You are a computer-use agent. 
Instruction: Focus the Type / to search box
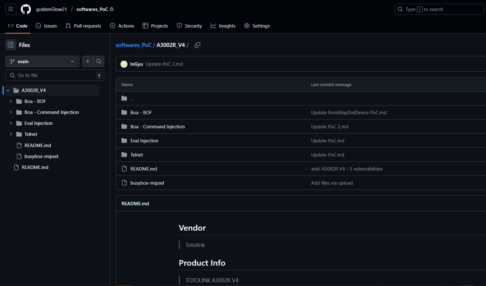click(x=439, y=9)
